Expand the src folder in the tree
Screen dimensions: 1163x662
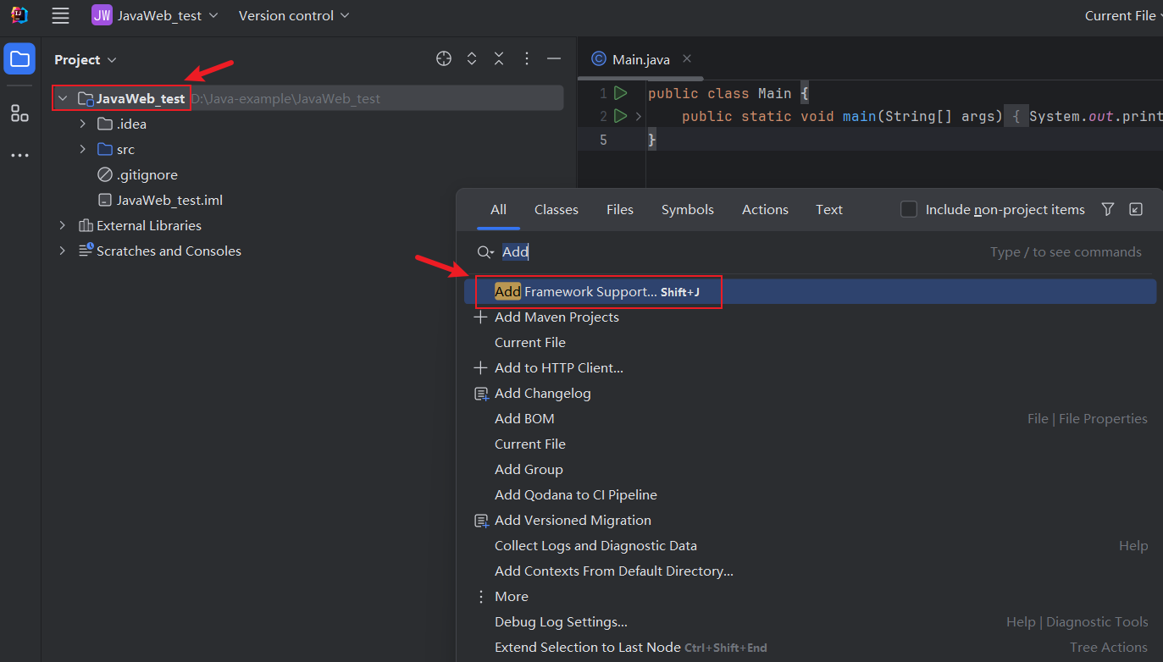82,149
